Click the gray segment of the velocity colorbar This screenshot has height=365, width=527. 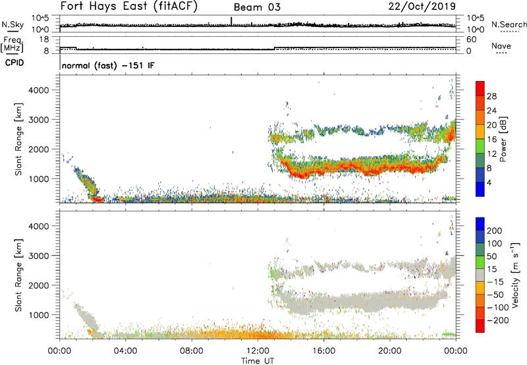tap(480, 275)
